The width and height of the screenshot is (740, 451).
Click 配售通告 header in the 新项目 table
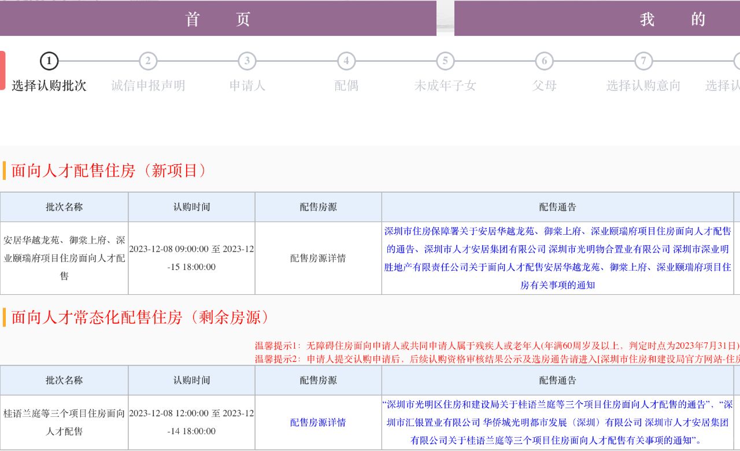click(x=558, y=207)
